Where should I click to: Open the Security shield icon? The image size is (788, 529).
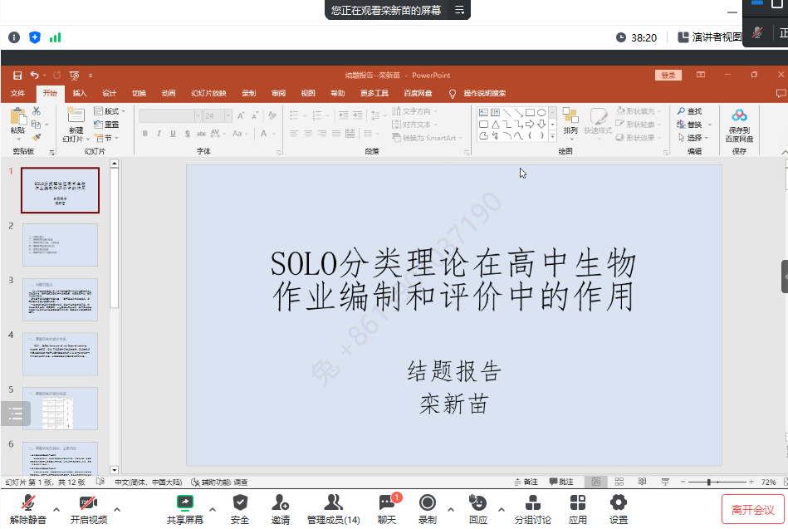point(240,502)
